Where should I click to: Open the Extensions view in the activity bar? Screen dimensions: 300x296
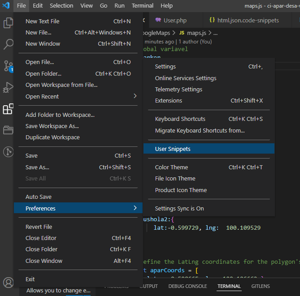click(8, 109)
